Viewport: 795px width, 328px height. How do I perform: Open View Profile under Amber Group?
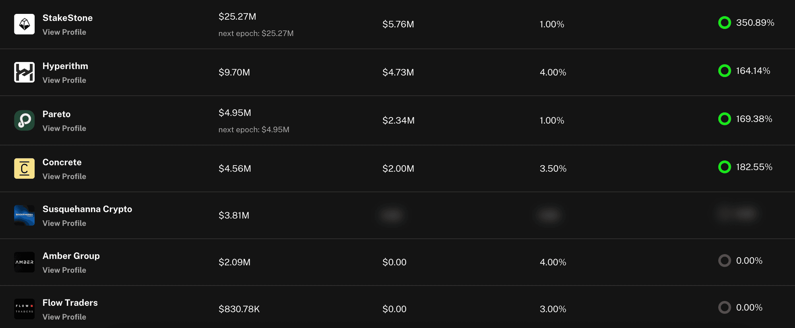[64, 270]
